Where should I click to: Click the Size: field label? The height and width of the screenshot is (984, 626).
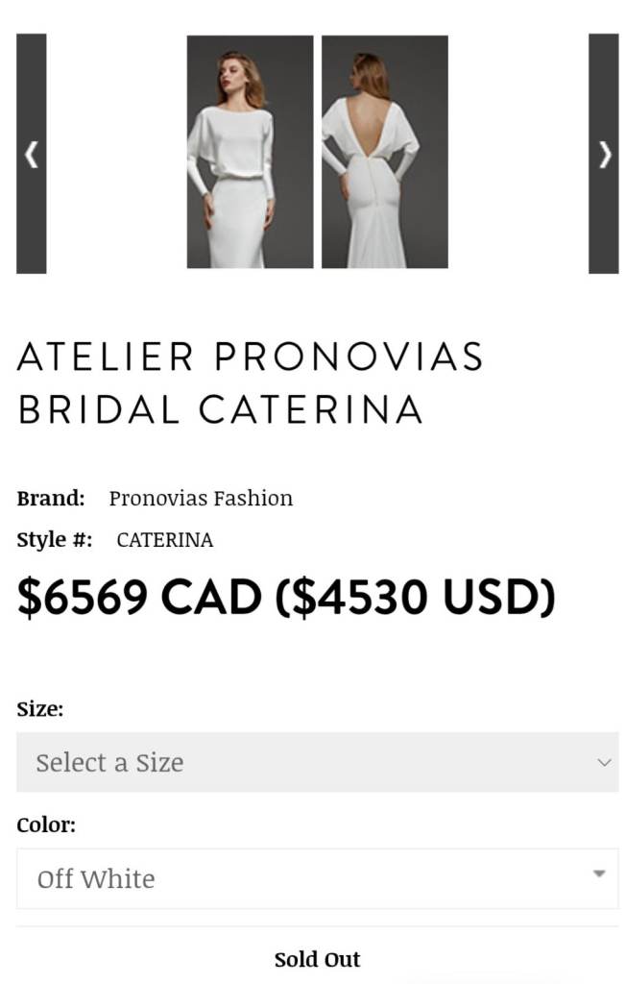pyautogui.click(x=40, y=709)
